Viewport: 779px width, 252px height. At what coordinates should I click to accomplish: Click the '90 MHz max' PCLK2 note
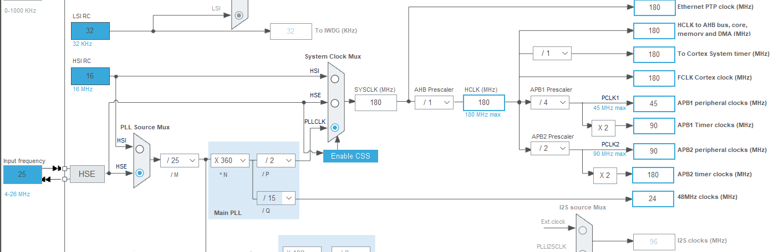609,154
